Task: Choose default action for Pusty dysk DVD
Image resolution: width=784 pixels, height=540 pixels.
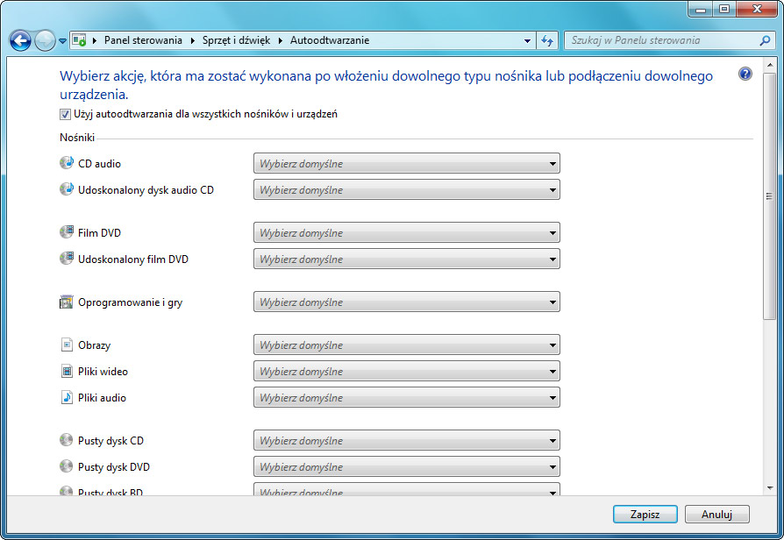Action: click(406, 467)
